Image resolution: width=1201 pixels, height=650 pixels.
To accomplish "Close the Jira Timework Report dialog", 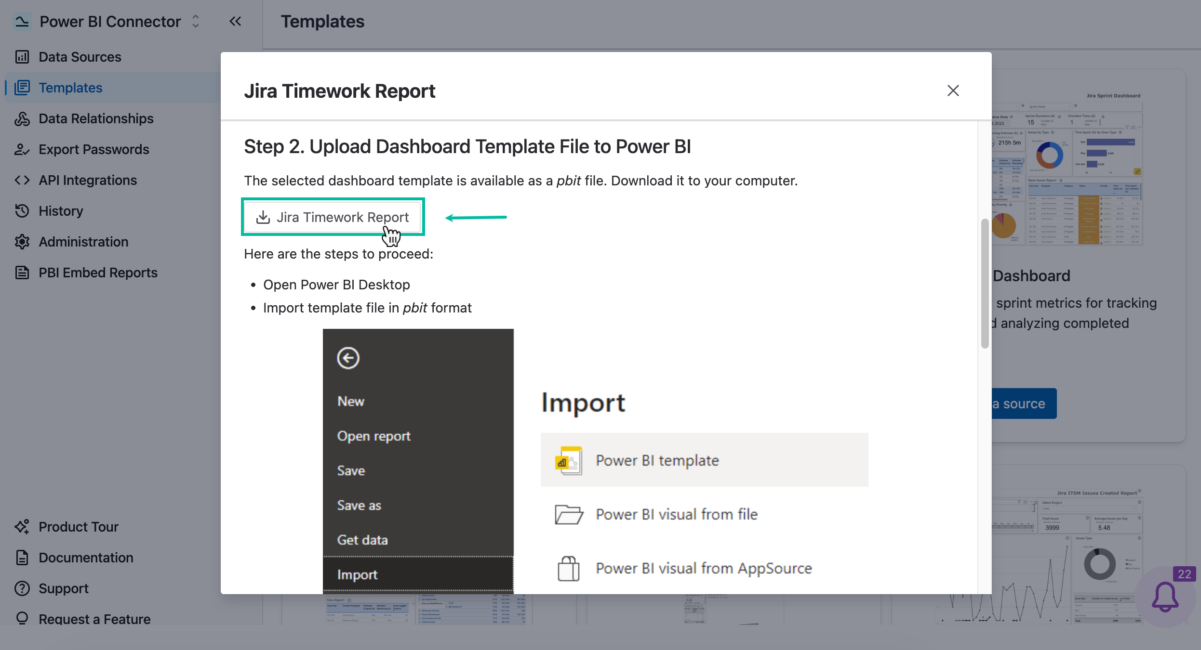I will click(x=953, y=91).
